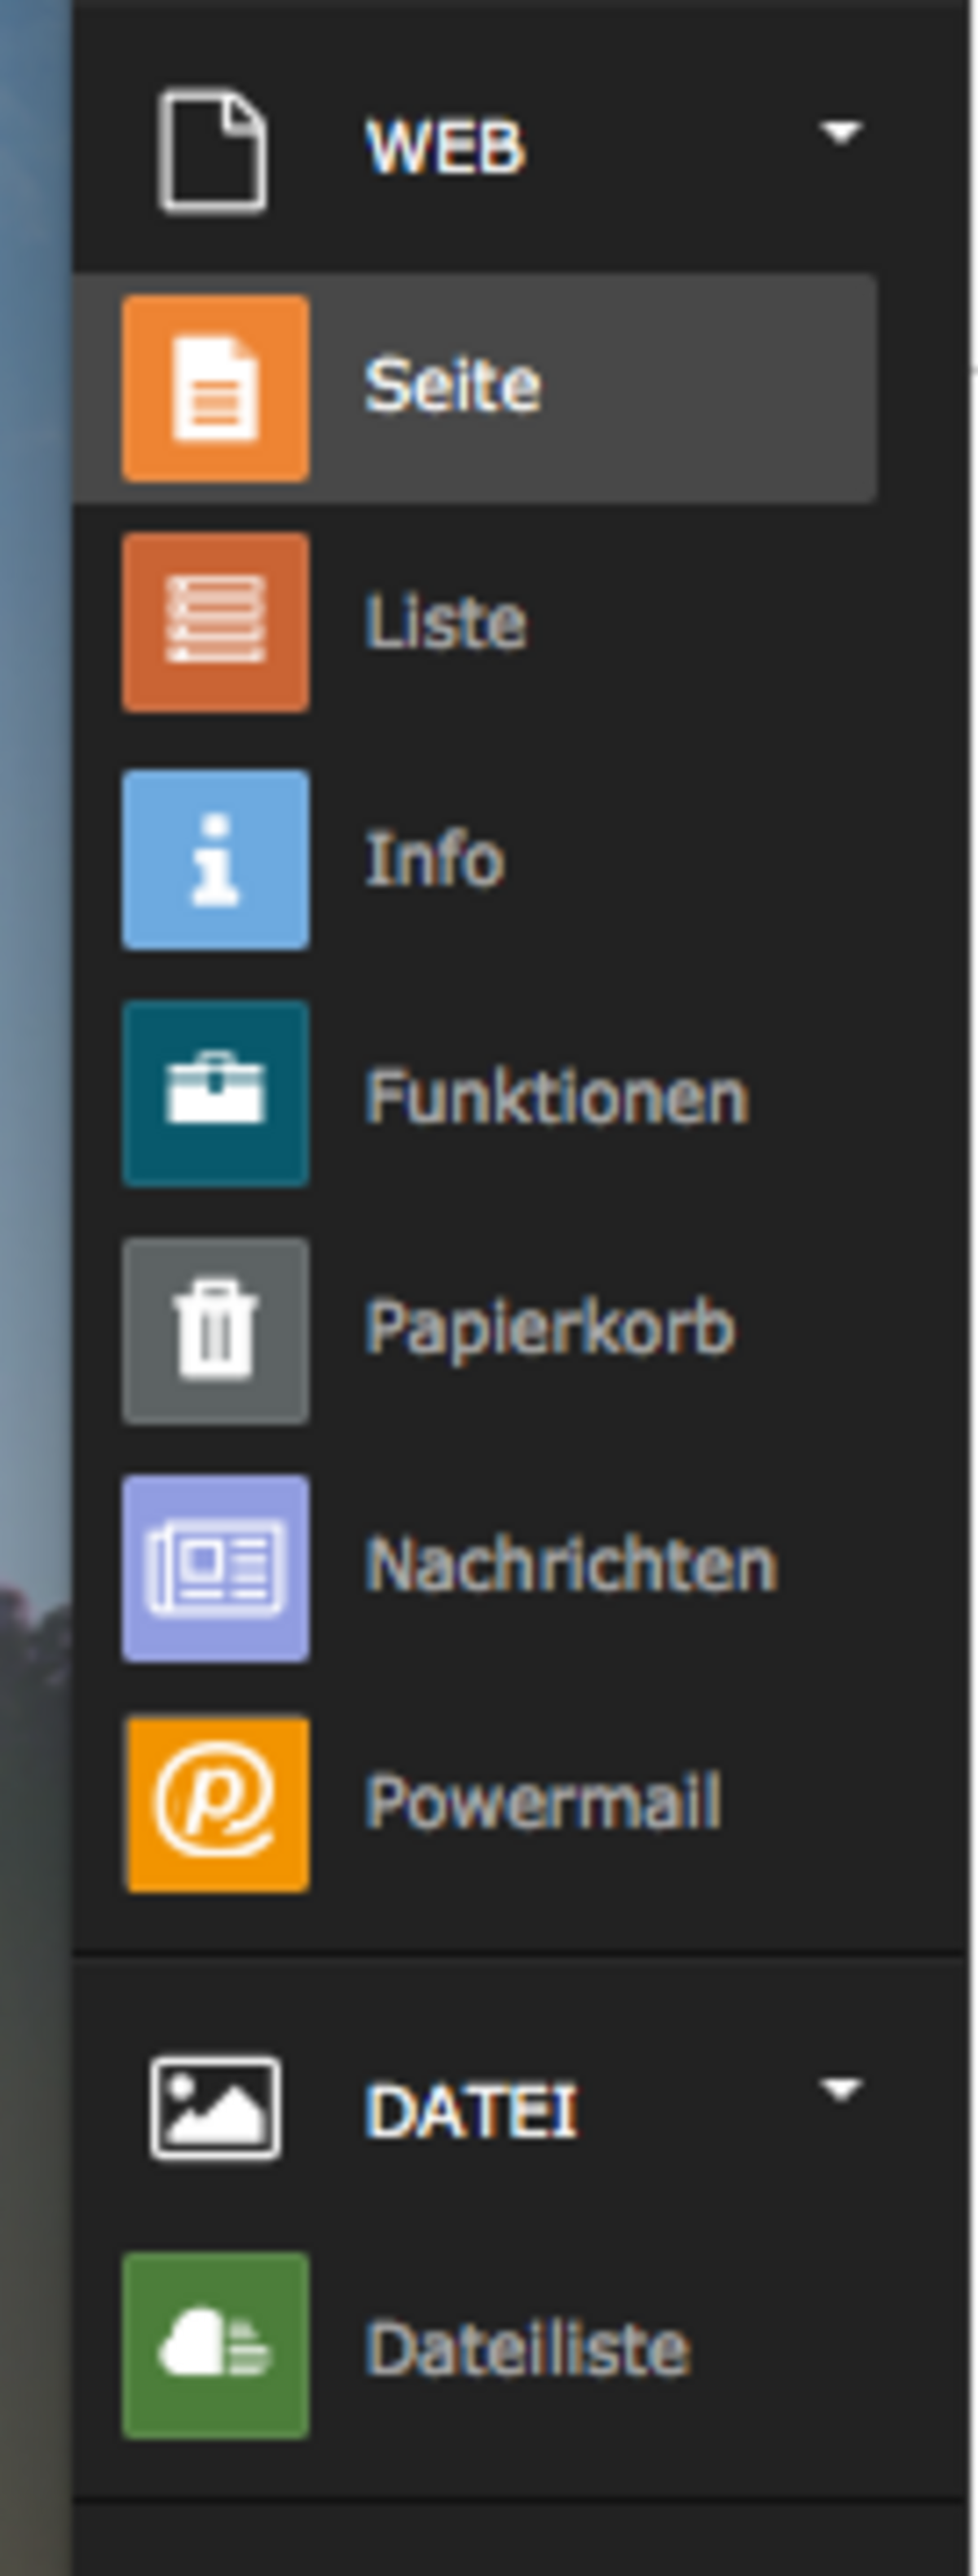Select the Powermail menu entry
Screen dimensions: 978x2576
pos(543,1802)
